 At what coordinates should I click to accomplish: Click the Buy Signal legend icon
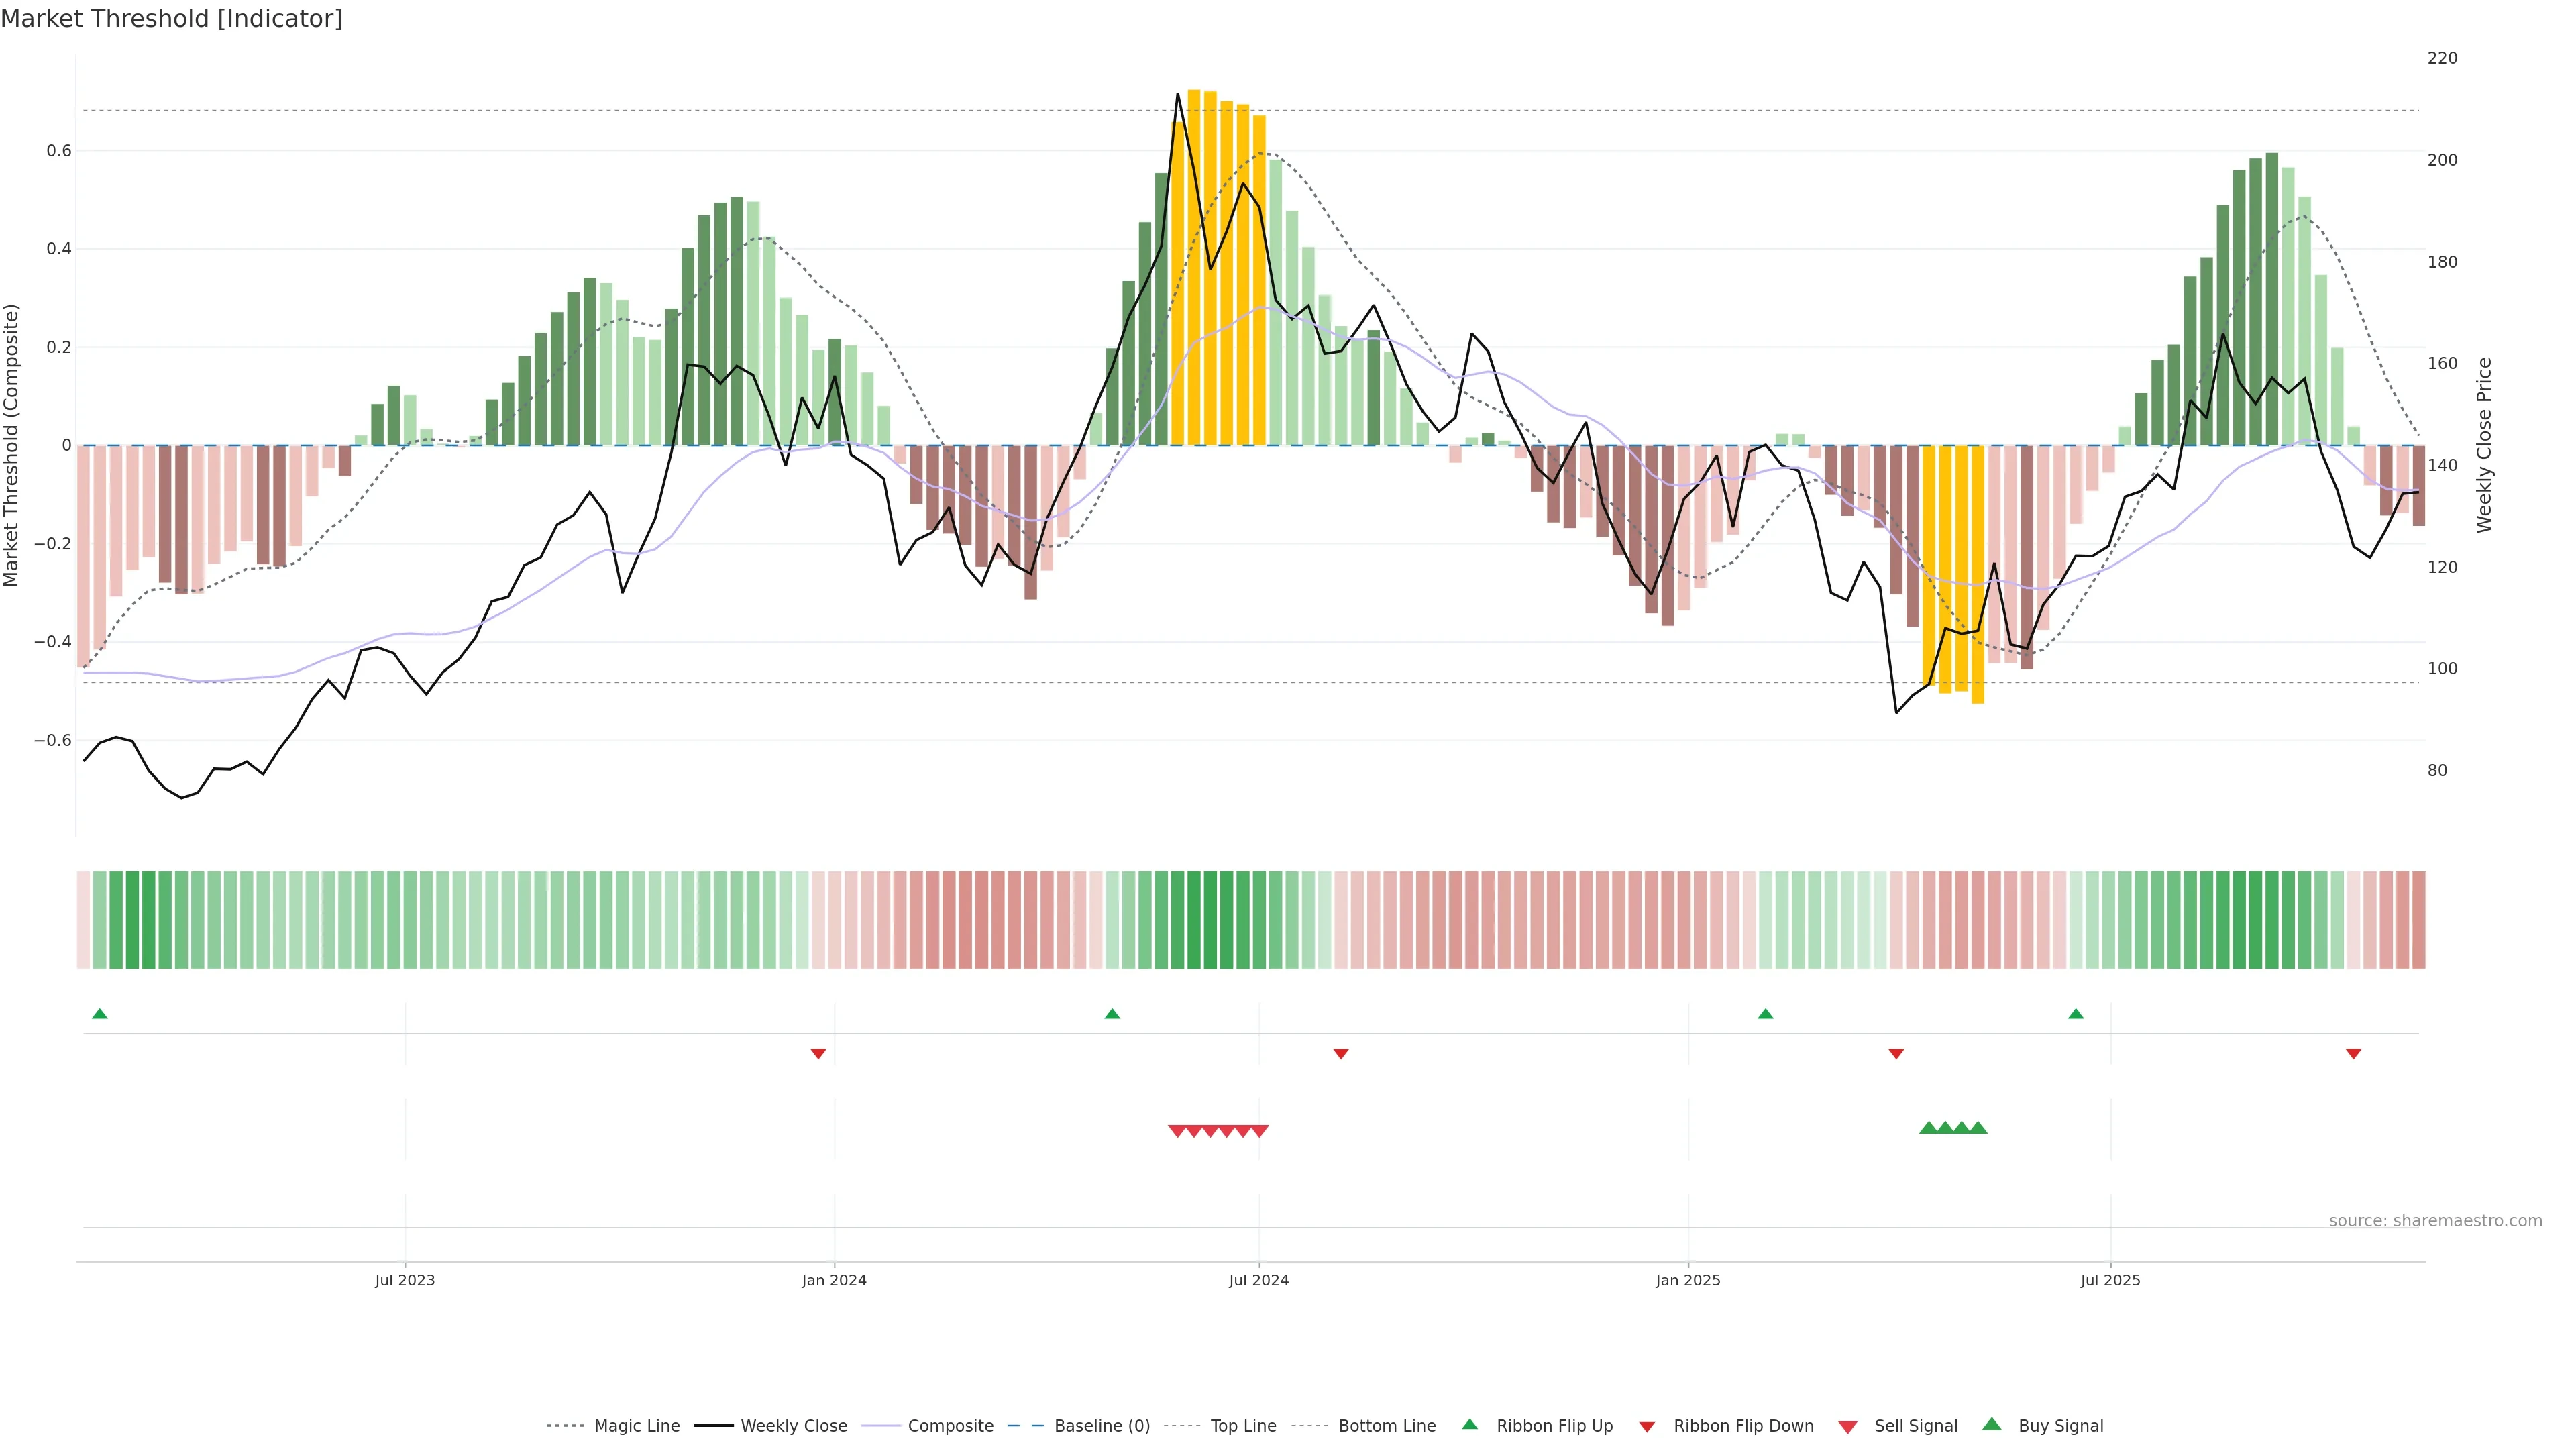(1992, 1425)
